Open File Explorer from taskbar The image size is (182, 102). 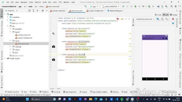[x=90, y=99]
